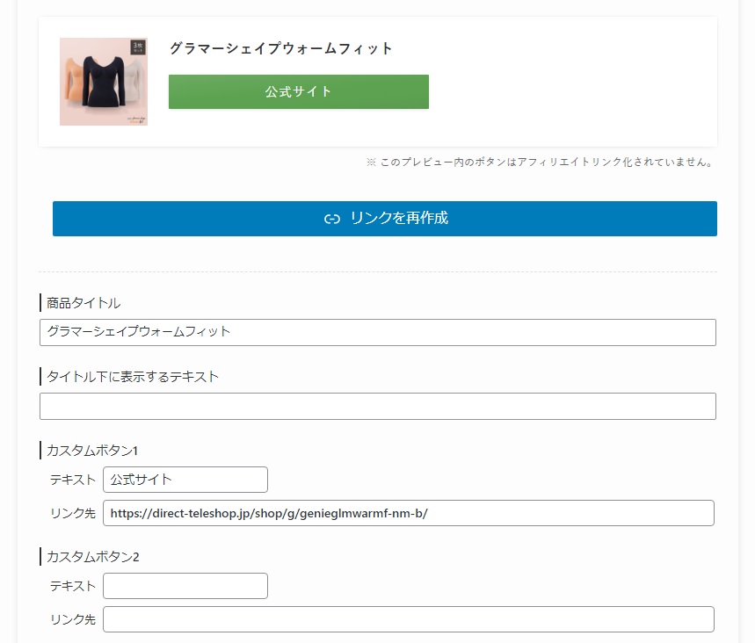Click the green 公式サイト preview button
Image resolution: width=755 pixels, height=643 pixels.
click(299, 91)
